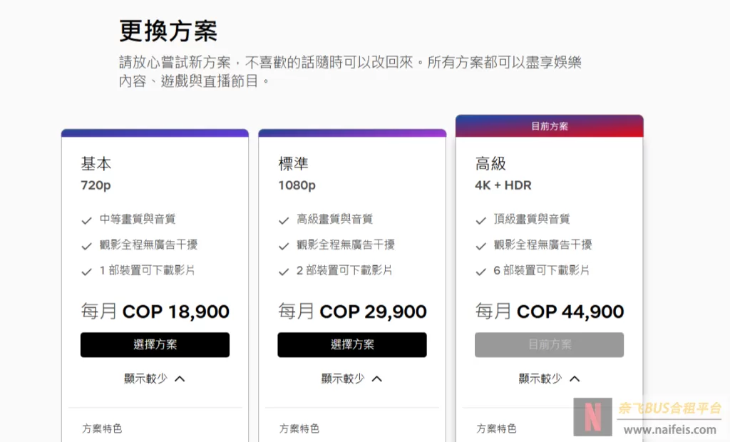The height and width of the screenshot is (442, 730).
Task: Click checkmark next to 1 部裝置可下載影片
Action: click(x=86, y=272)
